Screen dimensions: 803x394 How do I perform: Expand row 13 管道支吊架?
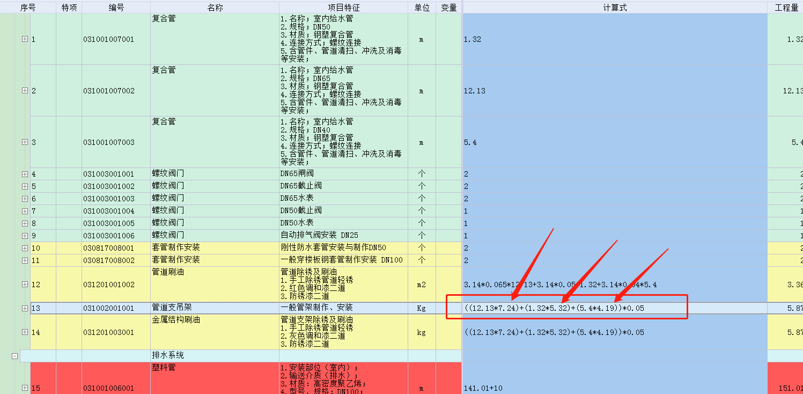pyautogui.click(x=25, y=308)
